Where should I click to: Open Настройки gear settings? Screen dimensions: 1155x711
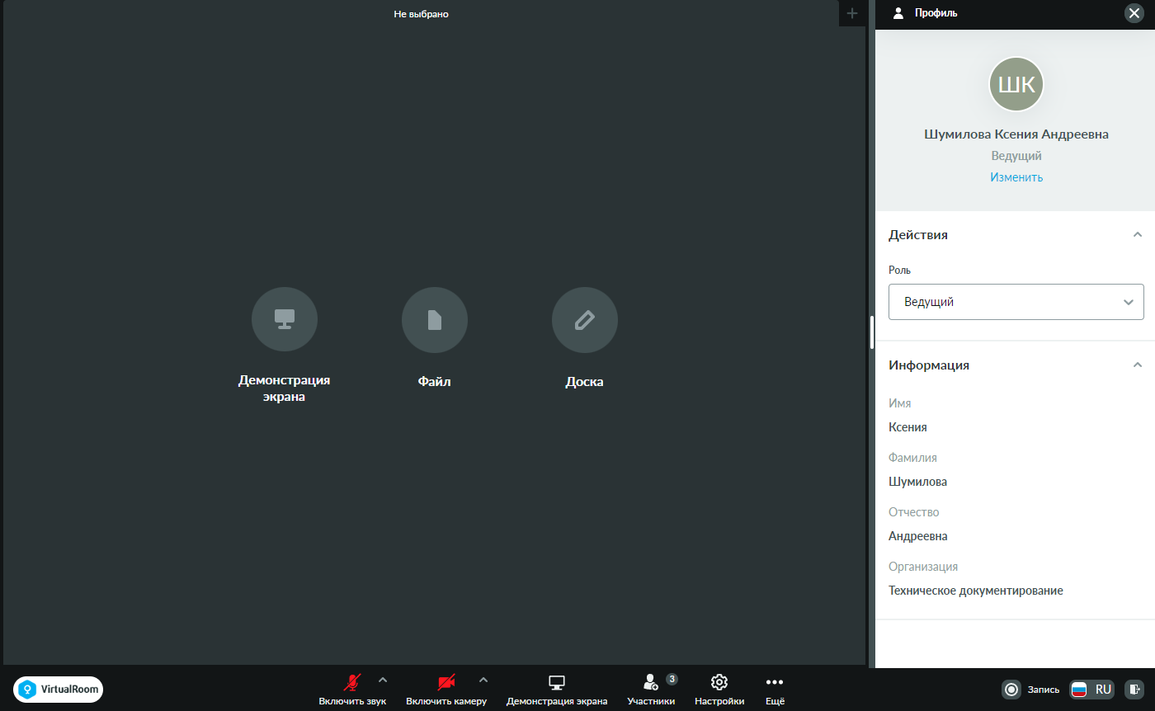coord(719,689)
